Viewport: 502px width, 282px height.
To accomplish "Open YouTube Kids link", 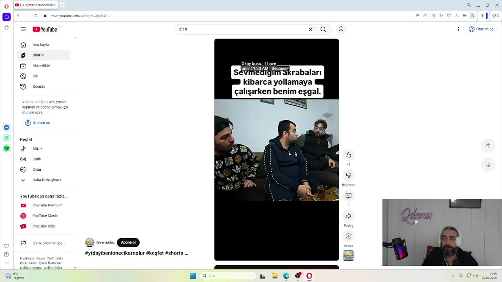I will click(x=44, y=226).
